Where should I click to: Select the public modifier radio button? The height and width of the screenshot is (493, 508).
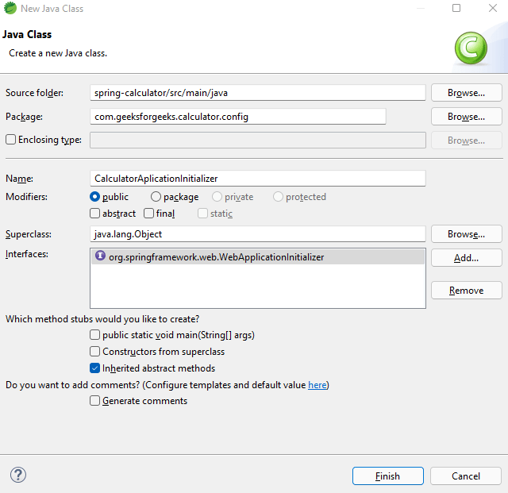coord(95,197)
